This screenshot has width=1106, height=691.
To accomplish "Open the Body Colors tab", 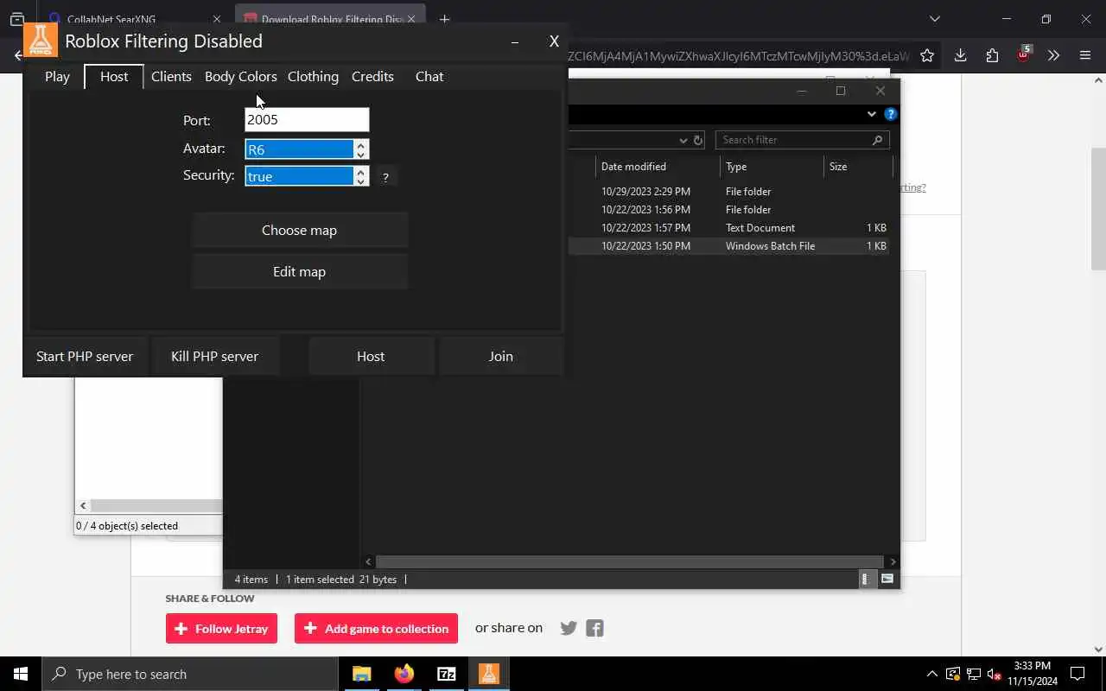I will (x=240, y=77).
